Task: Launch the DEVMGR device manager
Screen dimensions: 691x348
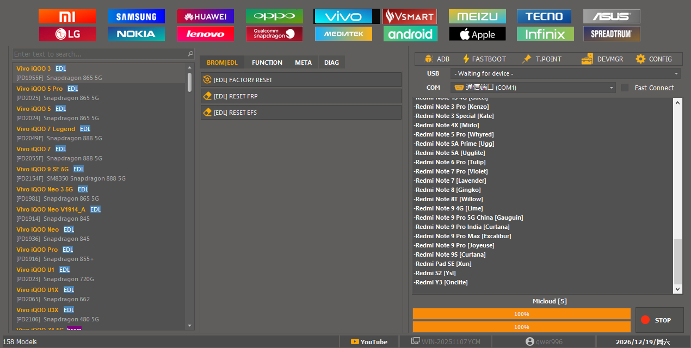Action: point(602,59)
